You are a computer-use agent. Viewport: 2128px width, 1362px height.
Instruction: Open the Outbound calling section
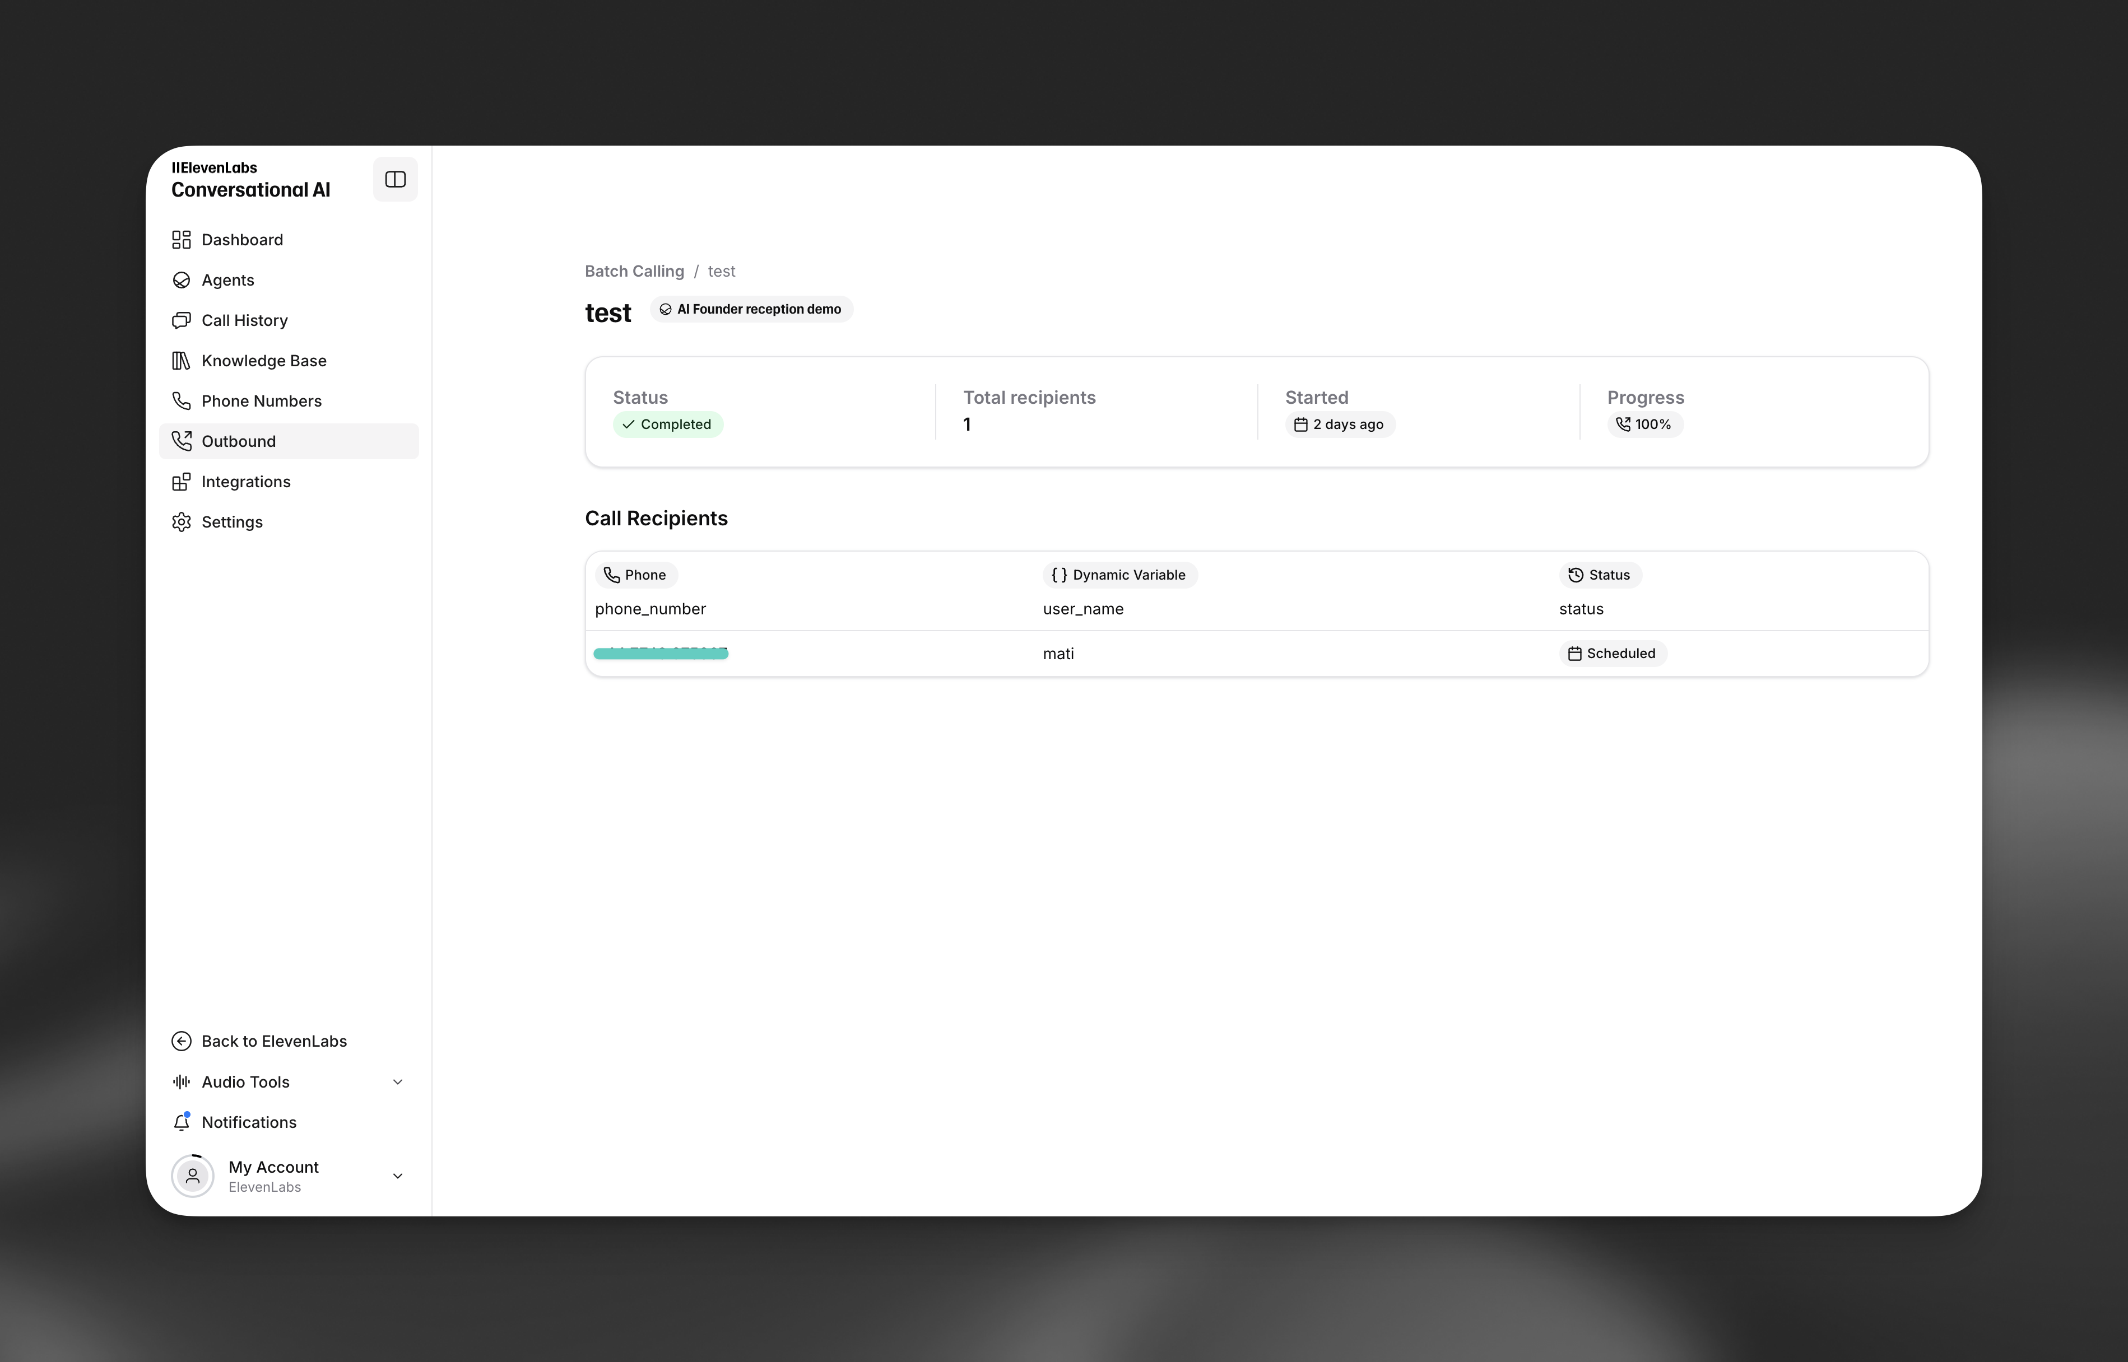click(x=239, y=440)
